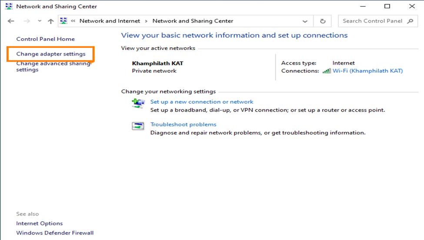424x240 pixels.
Task: Select the Network and Internet breadcrumb
Action: (110, 21)
